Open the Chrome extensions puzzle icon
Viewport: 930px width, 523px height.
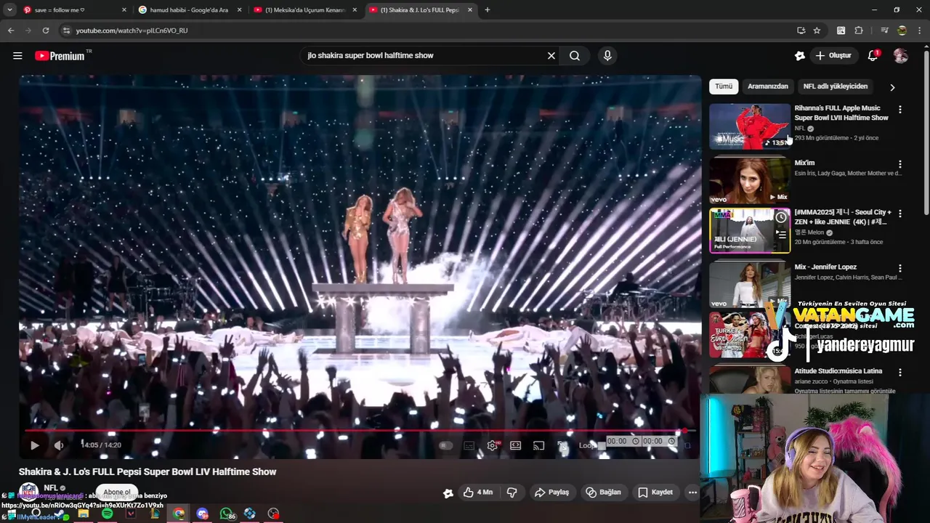[x=859, y=31]
